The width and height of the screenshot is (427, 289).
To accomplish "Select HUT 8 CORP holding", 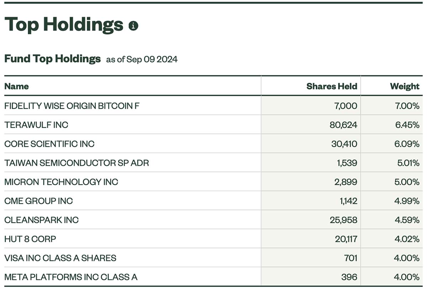I will 30,239.
